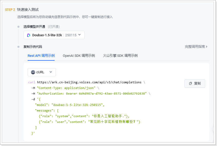Click the Doubao model logo icon
This screenshot has height=146, width=217.
[29, 35]
